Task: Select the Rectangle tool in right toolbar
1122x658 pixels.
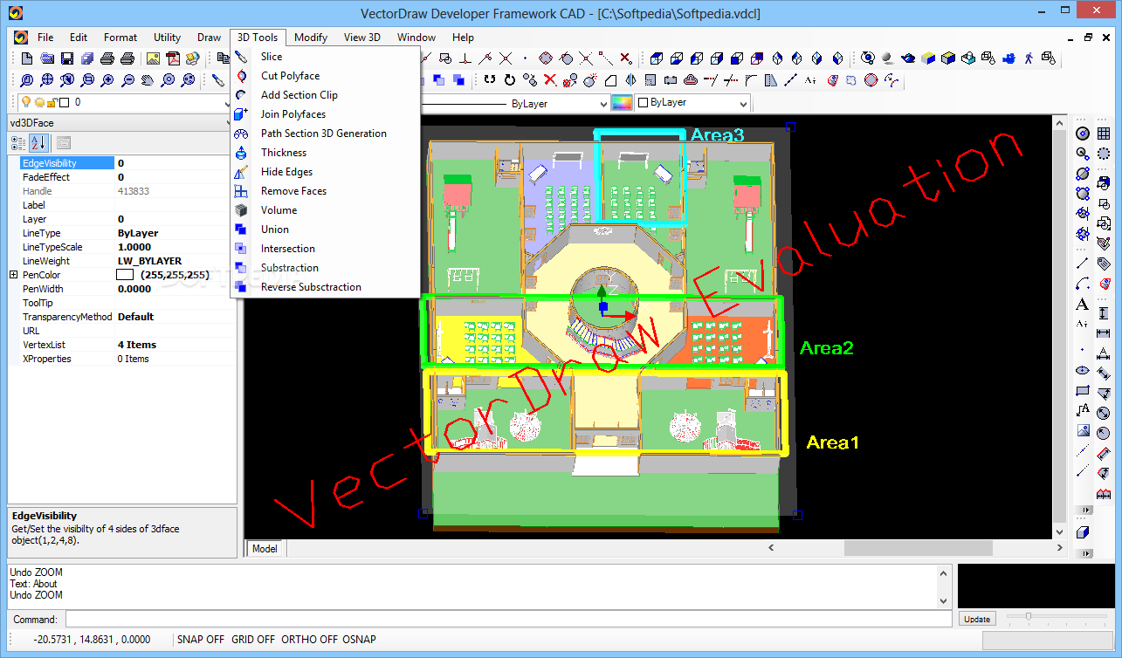Action: coord(1083,390)
